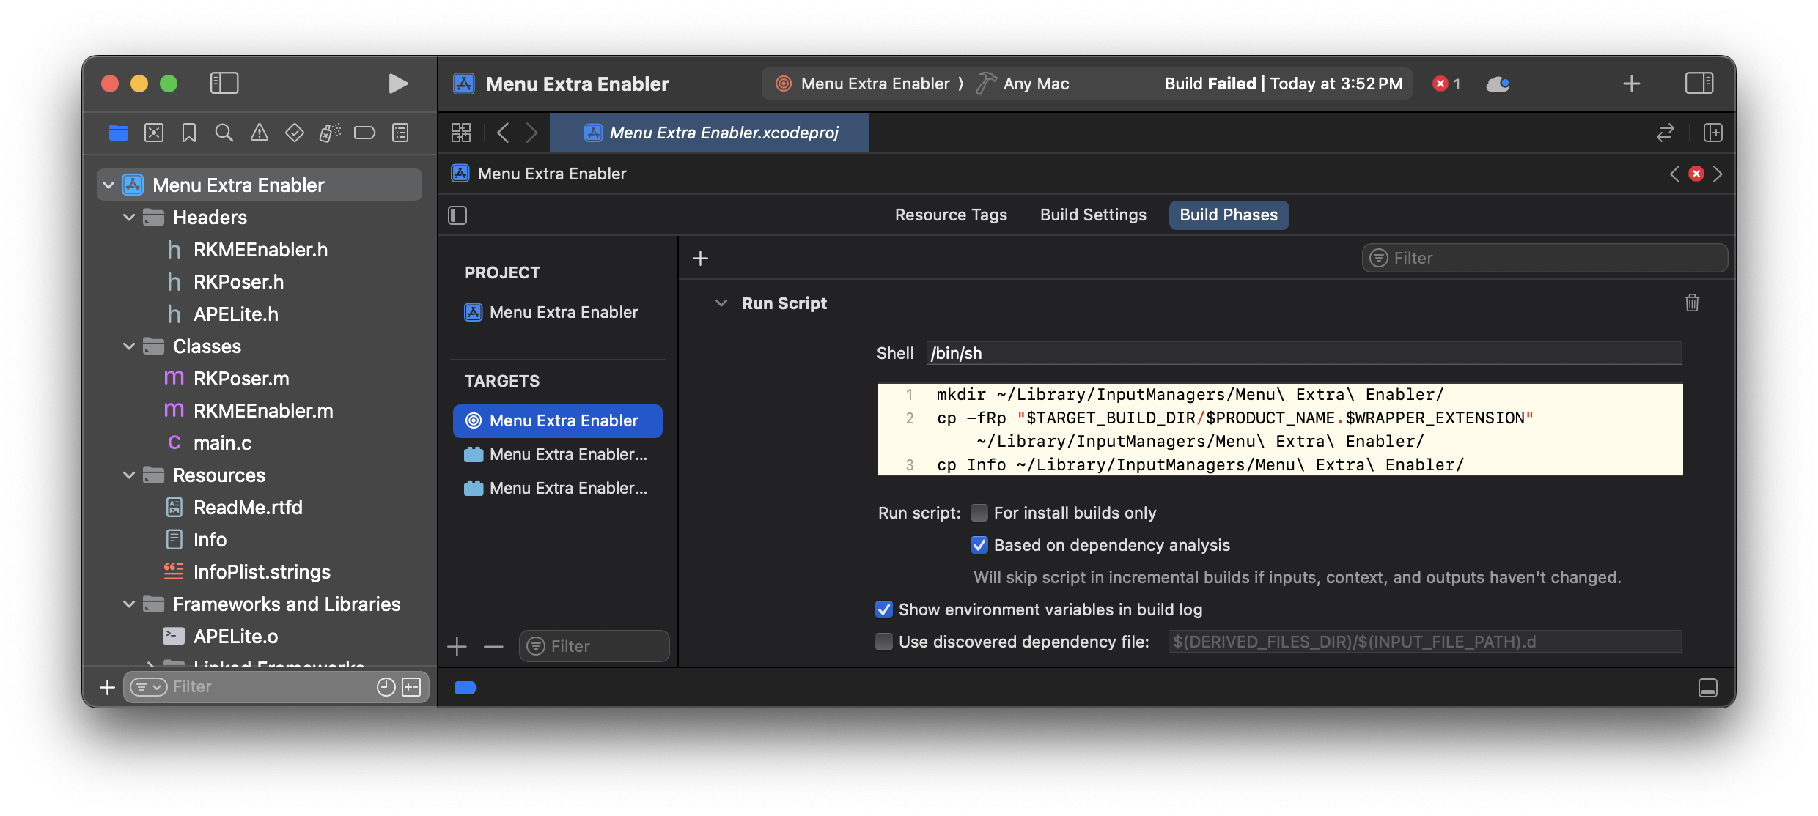Open the navigator filter options dropdown
The height and width of the screenshot is (816, 1818).
pyautogui.click(x=149, y=686)
